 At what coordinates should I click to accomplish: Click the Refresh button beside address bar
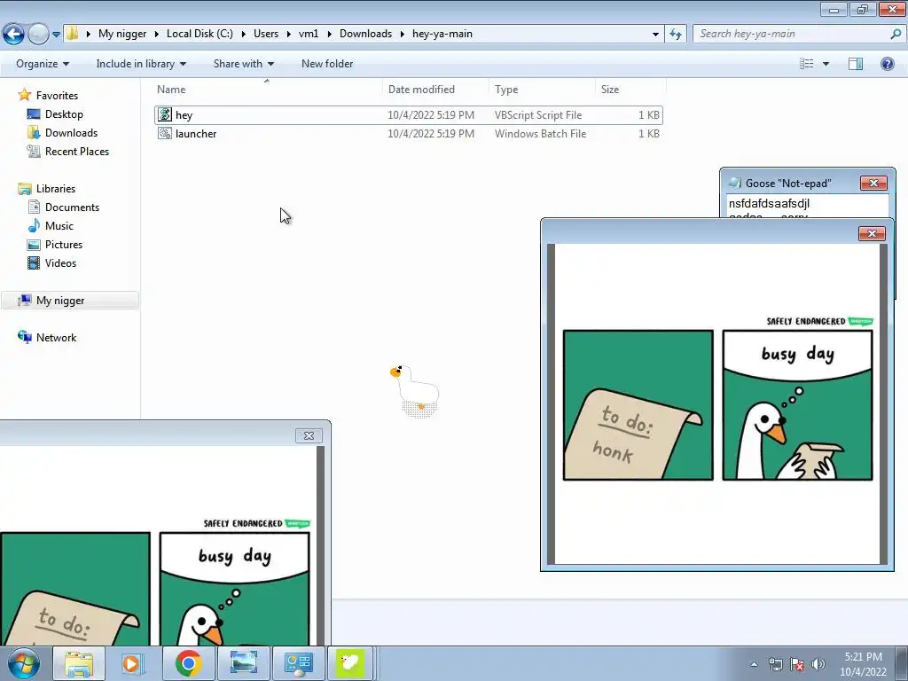(675, 35)
